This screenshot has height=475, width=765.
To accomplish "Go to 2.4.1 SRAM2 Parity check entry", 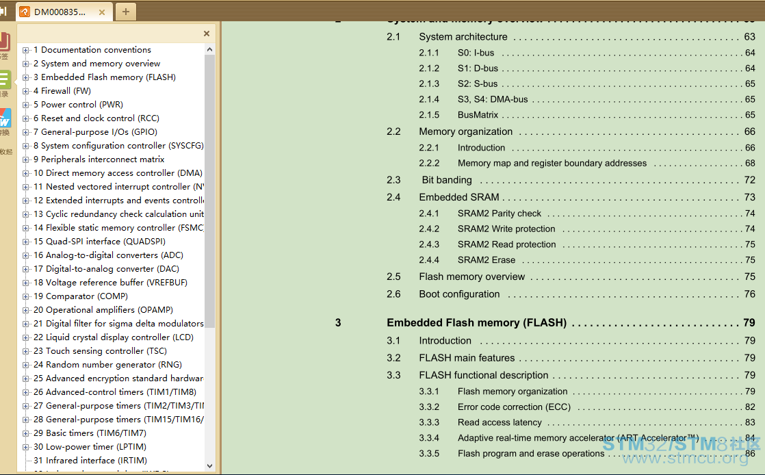I will pyautogui.click(x=587, y=214).
